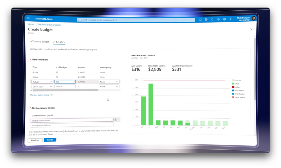Click the Create button
Screen dimensions: 281x168
tap(50, 140)
